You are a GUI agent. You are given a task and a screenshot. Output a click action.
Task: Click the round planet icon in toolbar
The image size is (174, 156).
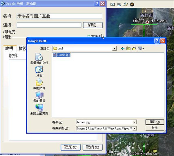pos(132,4)
